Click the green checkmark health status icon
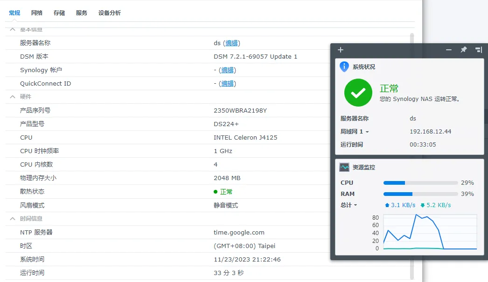 click(x=358, y=93)
